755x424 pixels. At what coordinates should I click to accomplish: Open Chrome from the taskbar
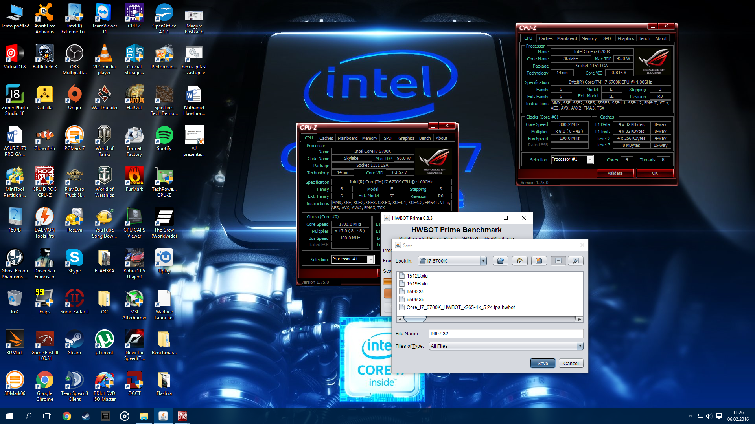point(67,416)
